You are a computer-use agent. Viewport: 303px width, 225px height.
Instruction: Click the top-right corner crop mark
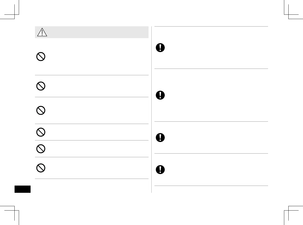point(288,14)
